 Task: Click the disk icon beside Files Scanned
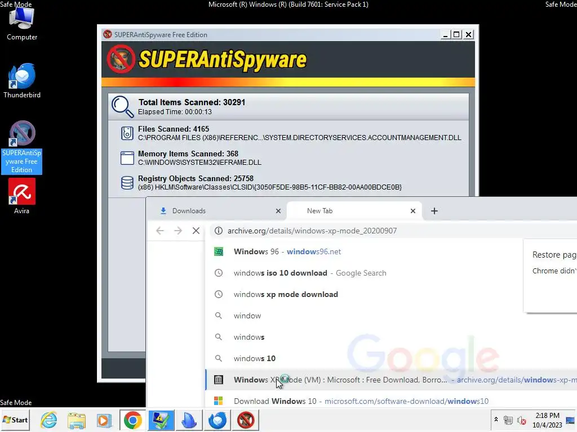point(127,133)
